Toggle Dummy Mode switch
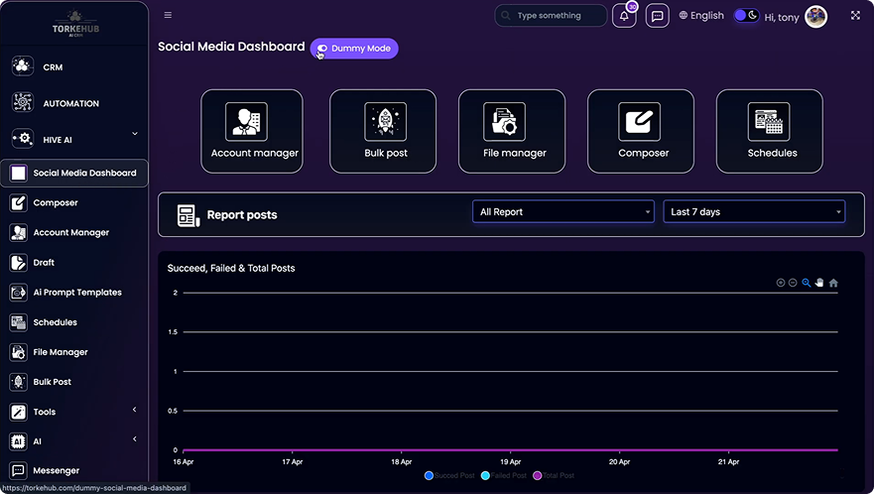This screenshot has height=494, width=874. tap(354, 49)
